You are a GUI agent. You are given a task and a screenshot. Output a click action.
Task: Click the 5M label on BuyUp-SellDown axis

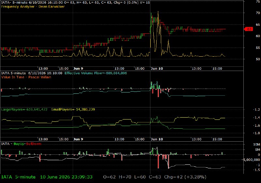pos(257,149)
